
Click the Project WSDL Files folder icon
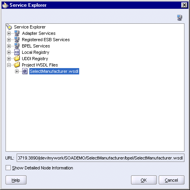pyautogui.click(x=17, y=65)
